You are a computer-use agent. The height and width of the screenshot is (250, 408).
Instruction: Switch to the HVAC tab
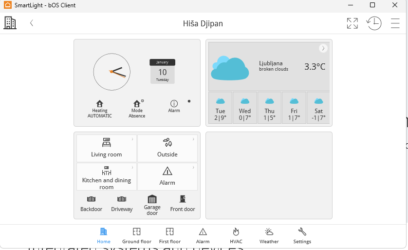236,236
